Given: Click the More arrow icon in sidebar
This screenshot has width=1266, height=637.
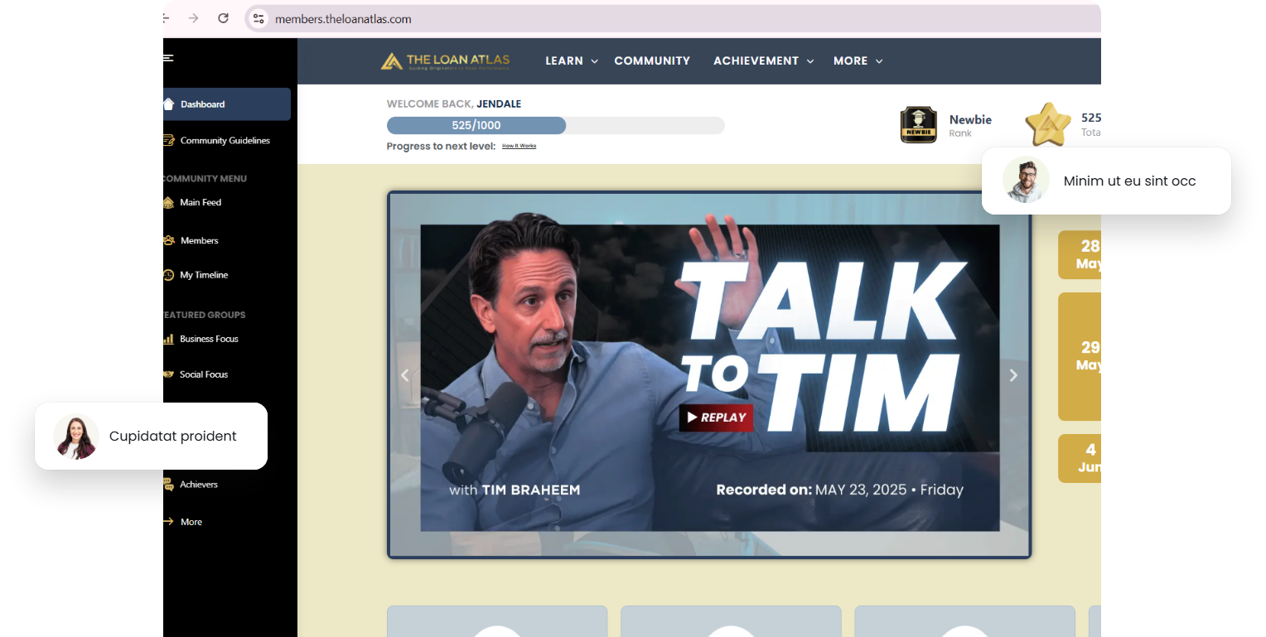Looking at the screenshot, I should pyautogui.click(x=168, y=522).
